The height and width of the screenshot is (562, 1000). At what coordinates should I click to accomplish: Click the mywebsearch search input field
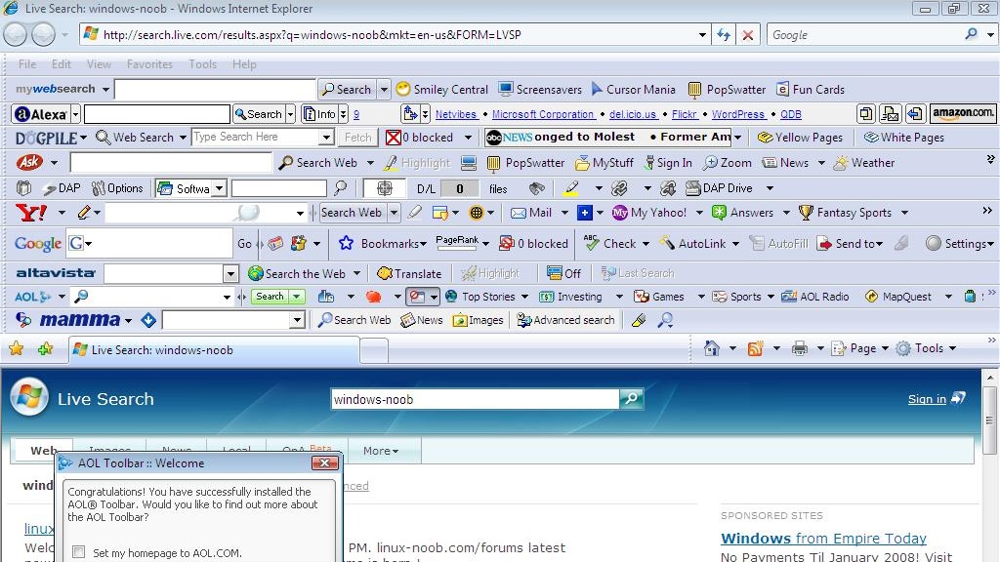click(215, 89)
